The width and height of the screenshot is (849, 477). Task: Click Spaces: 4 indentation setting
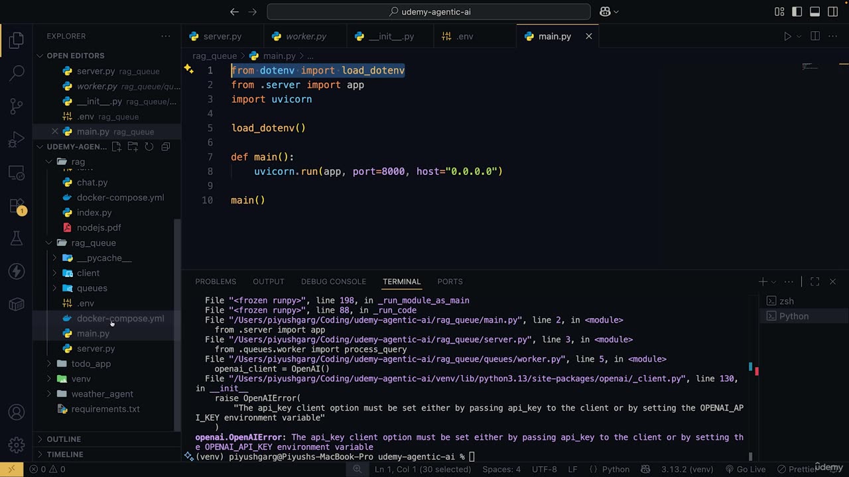(501, 469)
